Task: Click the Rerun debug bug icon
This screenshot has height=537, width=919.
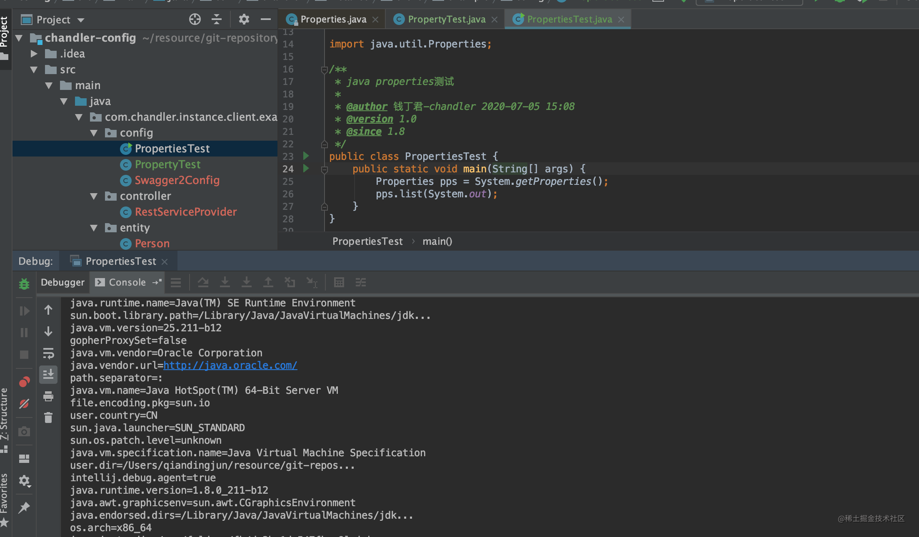Action: point(24,284)
